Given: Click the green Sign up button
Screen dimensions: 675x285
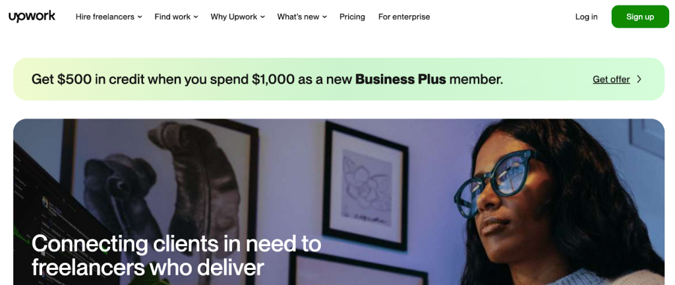Looking at the screenshot, I should pyautogui.click(x=640, y=16).
